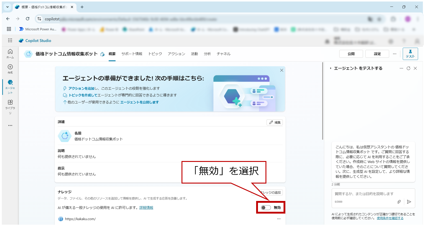Open the Microsoft Power Au... bookmark
The height and width of the screenshot is (234, 425).
38,29
